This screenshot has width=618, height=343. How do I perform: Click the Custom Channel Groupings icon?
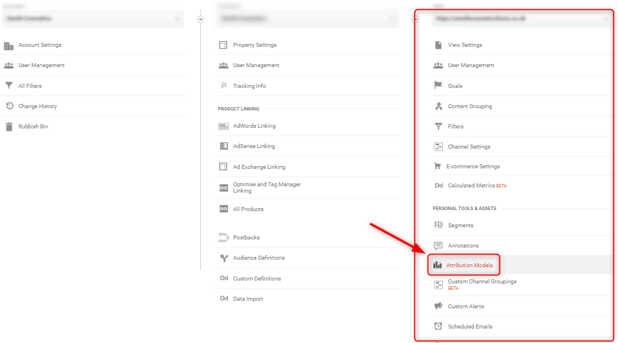pos(438,285)
